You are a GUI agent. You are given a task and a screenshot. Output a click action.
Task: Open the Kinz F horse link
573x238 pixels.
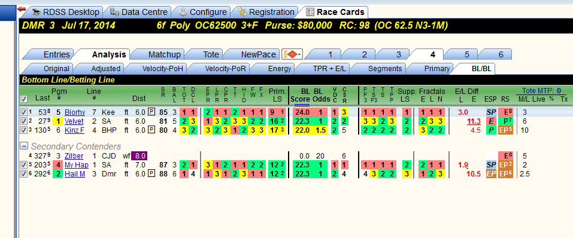[x=74, y=130]
